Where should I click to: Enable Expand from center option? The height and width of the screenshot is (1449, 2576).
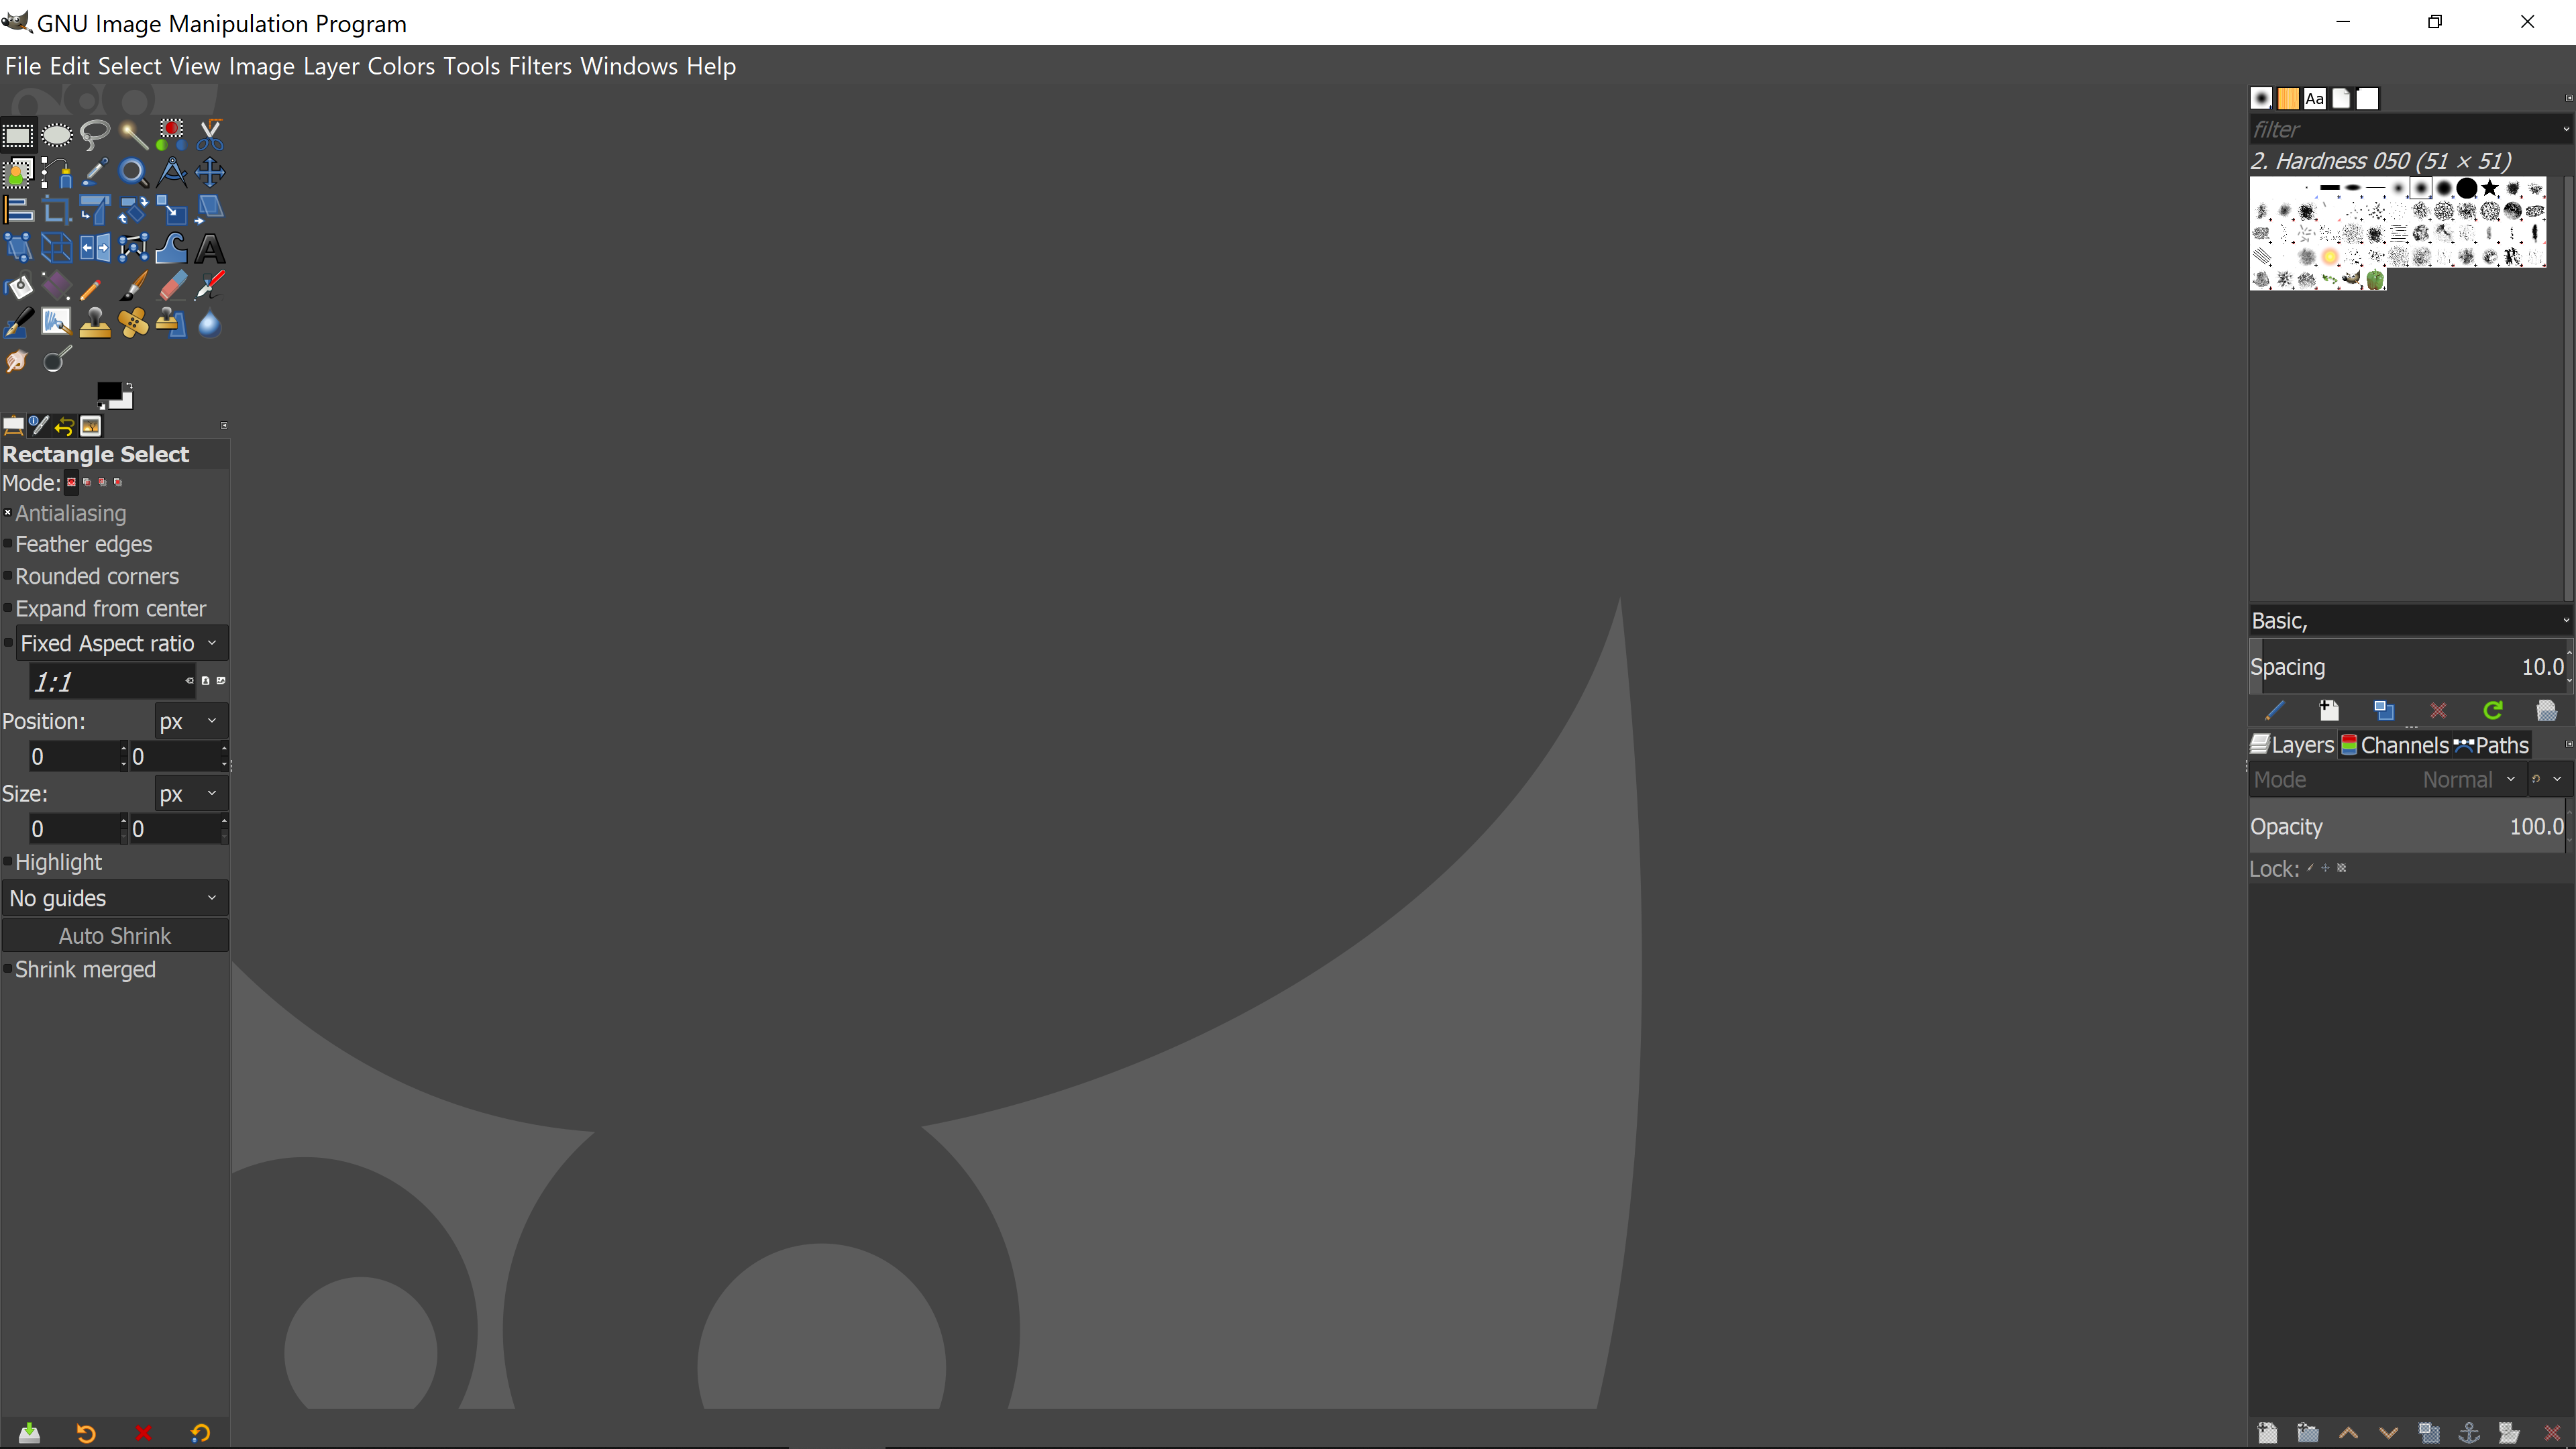(x=8, y=608)
